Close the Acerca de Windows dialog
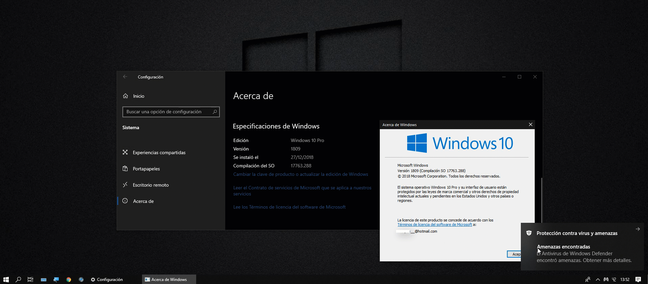The width and height of the screenshot is (648, 284). 530,124
